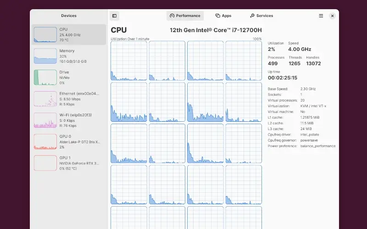The width and height of the screenshot is (367, 229).
Task: Click the L3 cache 24 MiB value
Action: [306, 129]
